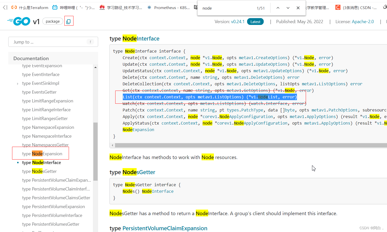Select type PersistentVolumeClaimsGetter in sidebar

click(56, 198)
